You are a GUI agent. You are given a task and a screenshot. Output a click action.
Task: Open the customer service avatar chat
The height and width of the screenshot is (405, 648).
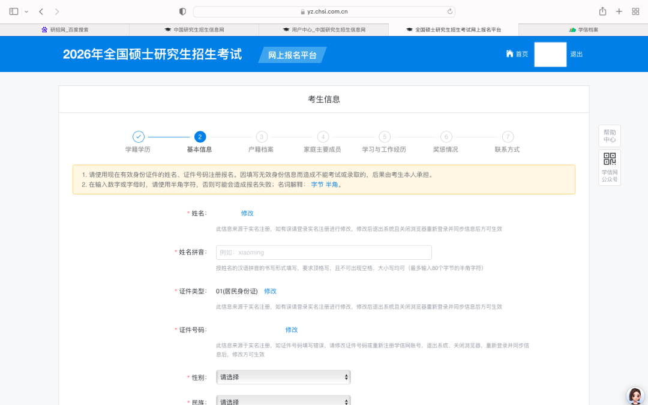coord(635,395)
